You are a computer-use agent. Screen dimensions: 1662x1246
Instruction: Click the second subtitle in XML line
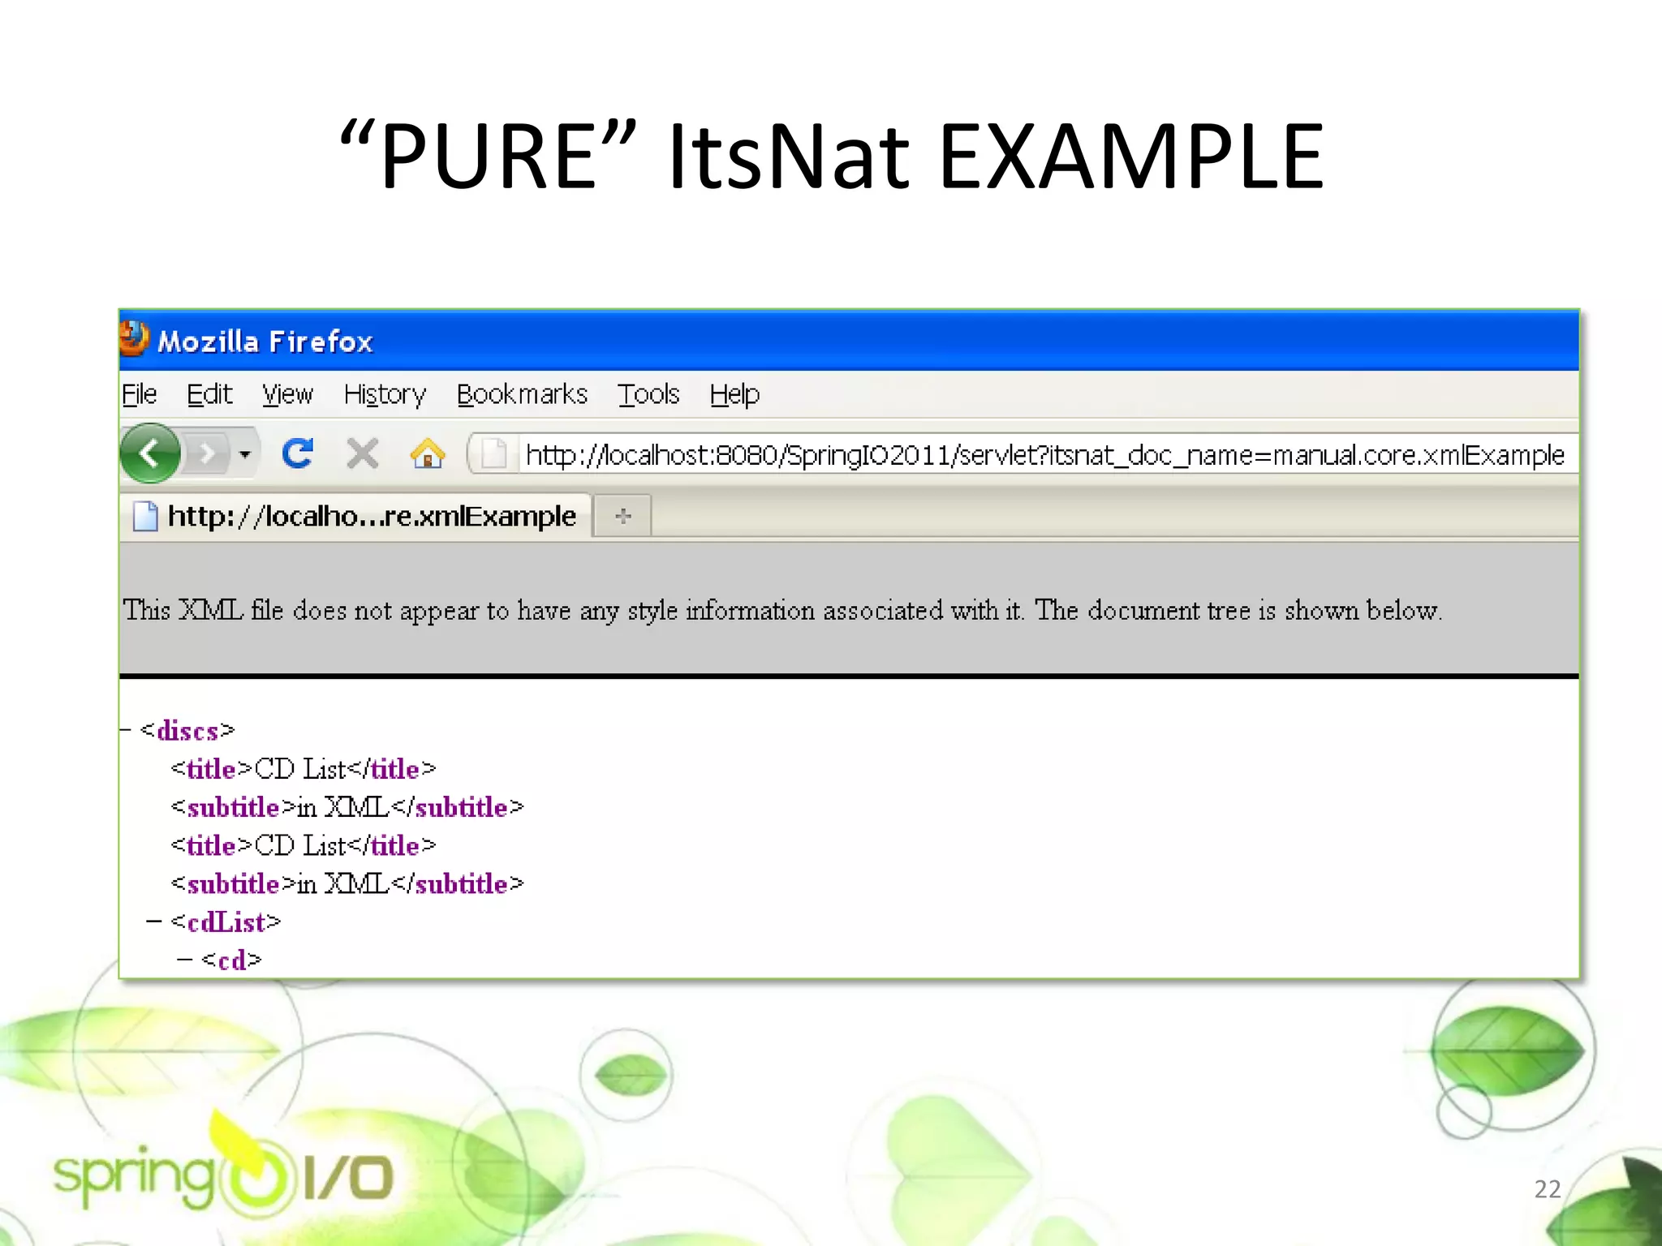347,883
